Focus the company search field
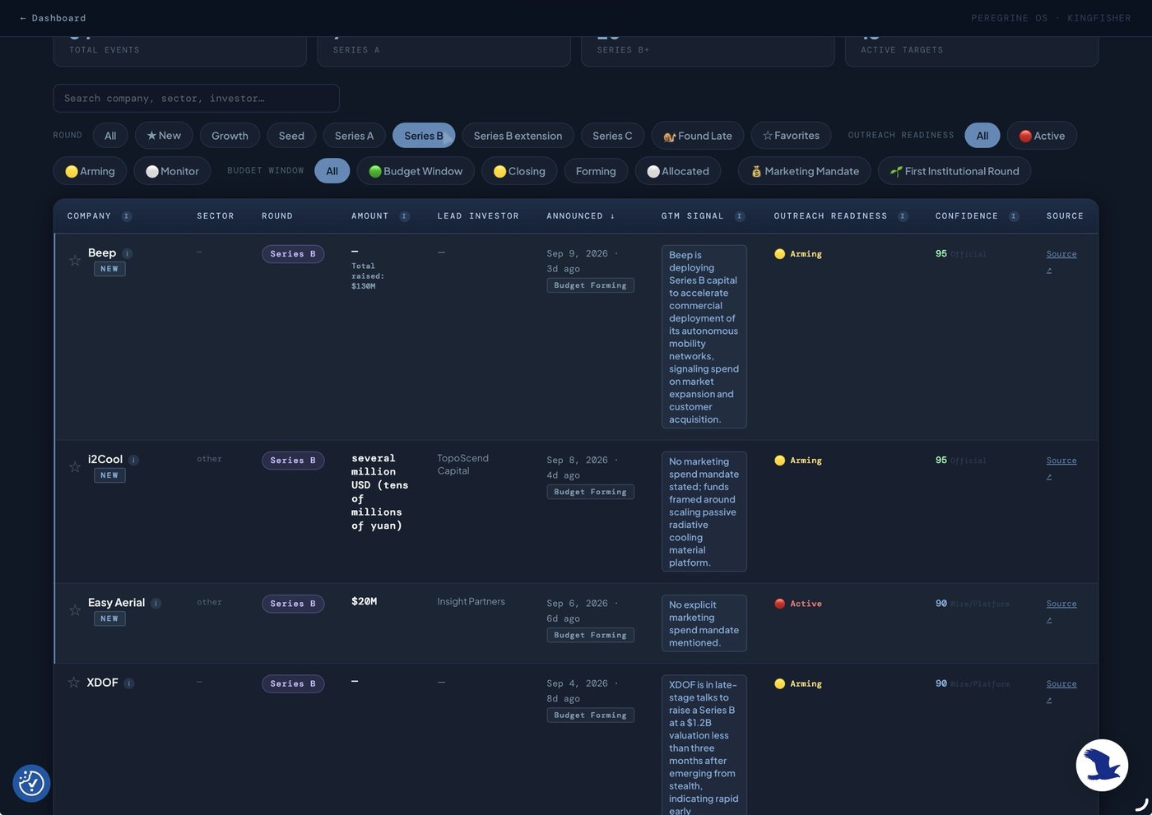Screen dimensions: 1152x815 point(196,98)
